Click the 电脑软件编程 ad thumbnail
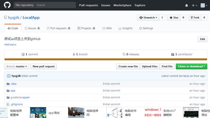The image size is (210, 118). tap(114, 113)
